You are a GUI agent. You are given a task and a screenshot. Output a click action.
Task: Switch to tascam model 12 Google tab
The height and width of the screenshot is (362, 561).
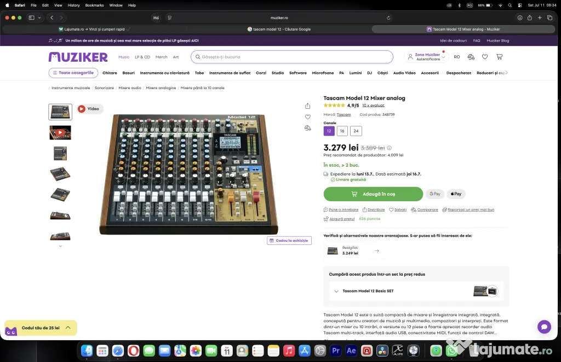click(x=279, y=30)
